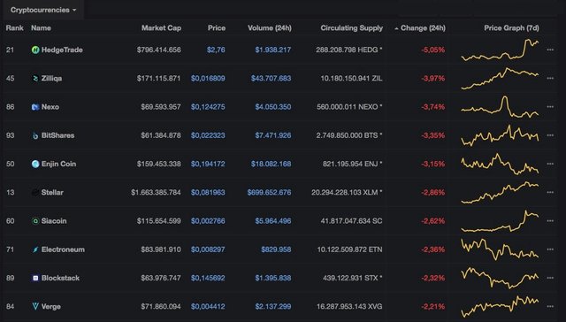Screen dimensions: 566x322
Task: Sort by Volume (24h) column header
Action: 270,27
